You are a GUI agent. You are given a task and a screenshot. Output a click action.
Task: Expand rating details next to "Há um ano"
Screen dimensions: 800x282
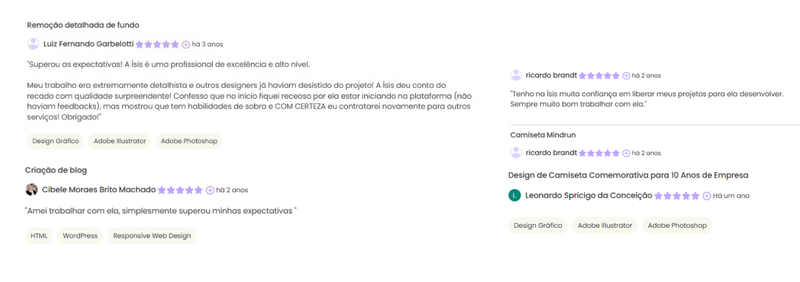point(707,196)
